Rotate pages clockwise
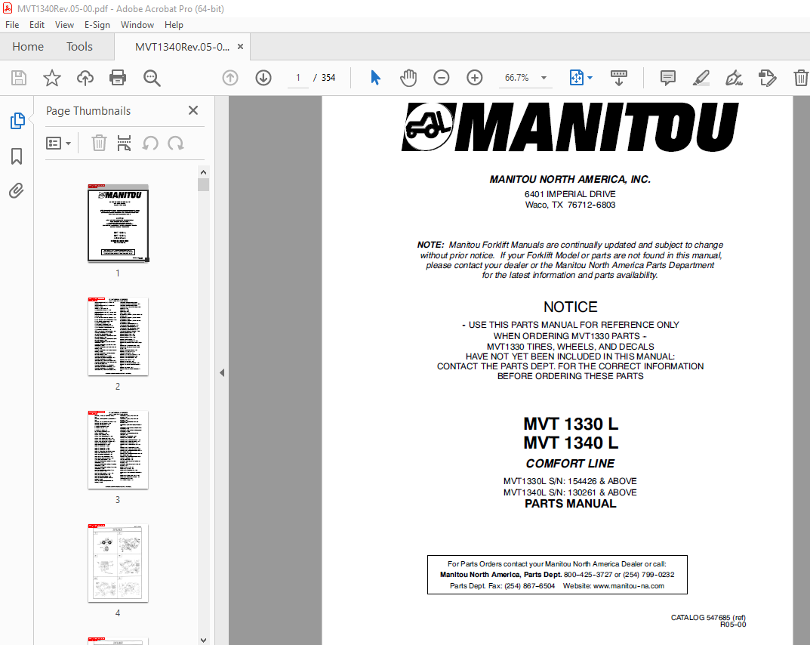Image resolution: width=810 pixels, height=645 pixels. [x=176, y=144]
